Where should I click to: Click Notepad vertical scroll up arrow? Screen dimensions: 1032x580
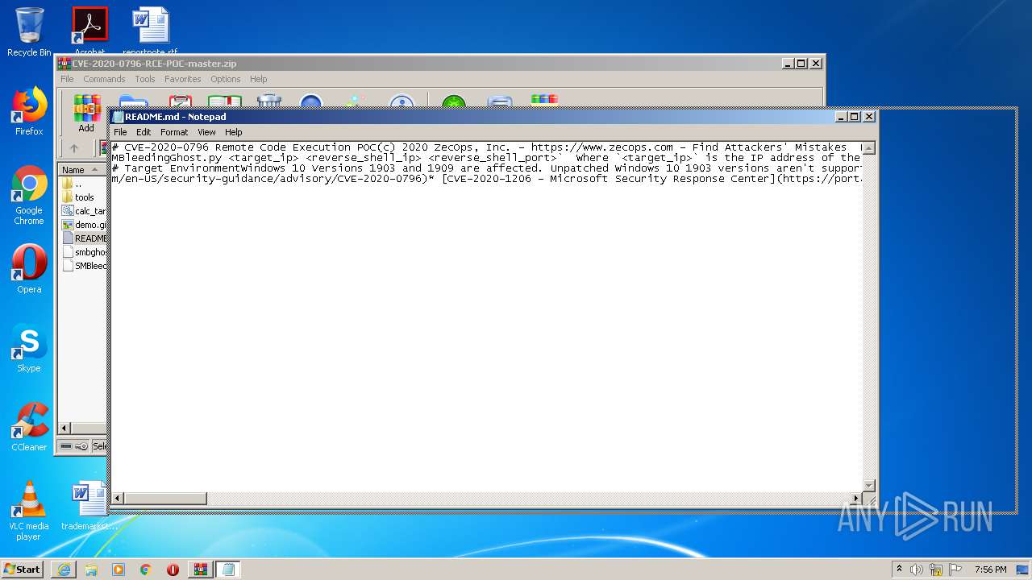(869, 148)
